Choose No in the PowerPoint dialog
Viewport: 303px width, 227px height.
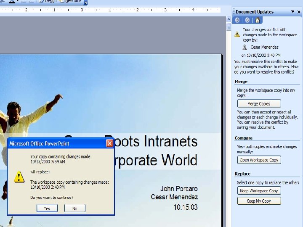point(75,208)
